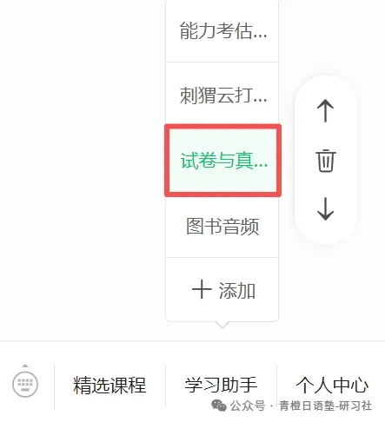Viewport: 385px width, 422px height.
Task: Click the blank area left of popup
Action: pos(83,168)
